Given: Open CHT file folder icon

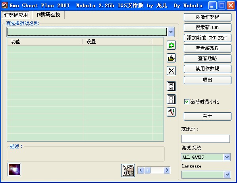Looking at the screenshot, I should [x=171, y=58].
